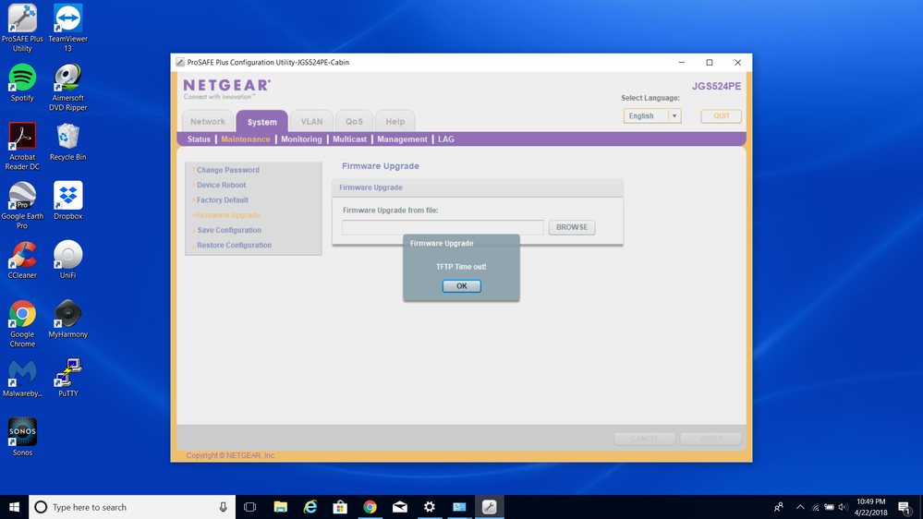Open the CCleaner desktop shortcut
Viewport: 923px width, 519px height.
tap(22, 259)
